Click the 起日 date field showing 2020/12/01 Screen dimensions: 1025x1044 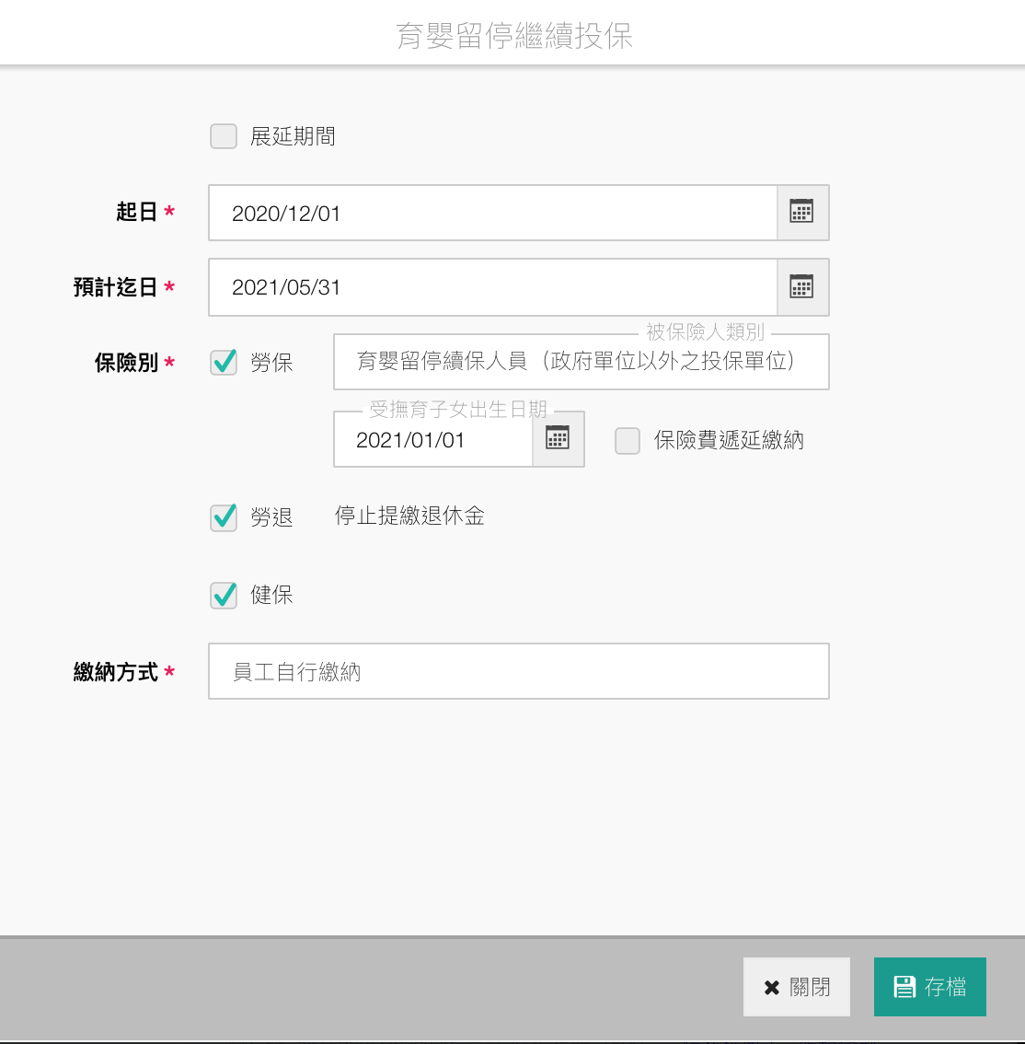pos(492,213)
